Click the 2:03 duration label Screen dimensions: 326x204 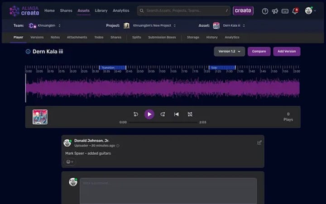point(203,122)
